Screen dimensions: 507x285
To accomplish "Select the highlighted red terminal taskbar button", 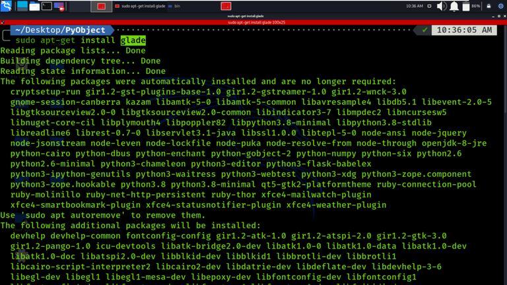I will pyautogui.click(x=101, y=6).
